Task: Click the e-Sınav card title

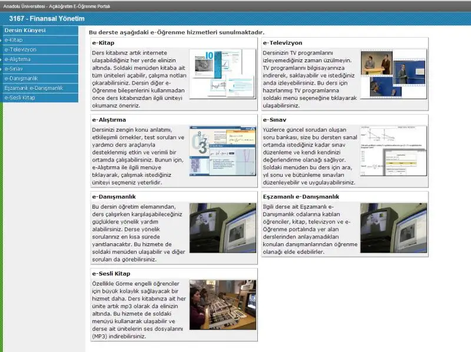Action: [x=276, y=120]
